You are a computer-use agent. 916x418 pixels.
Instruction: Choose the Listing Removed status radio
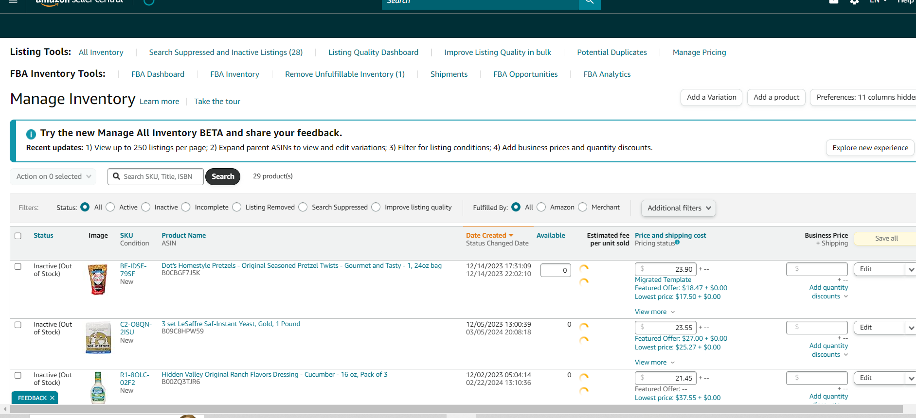237,207
